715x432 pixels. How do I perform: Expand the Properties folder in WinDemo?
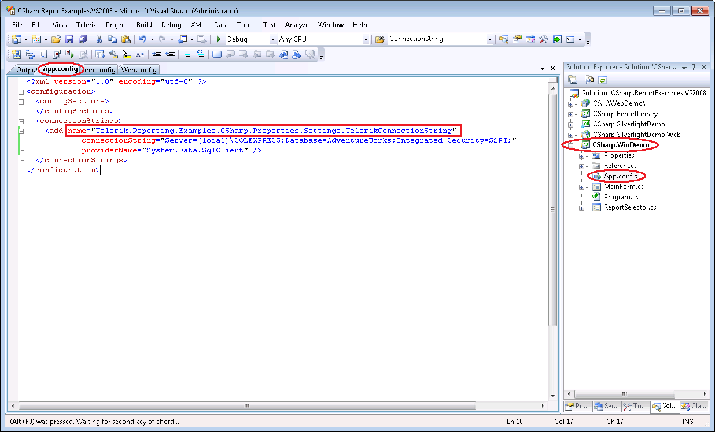pos(581,155)
